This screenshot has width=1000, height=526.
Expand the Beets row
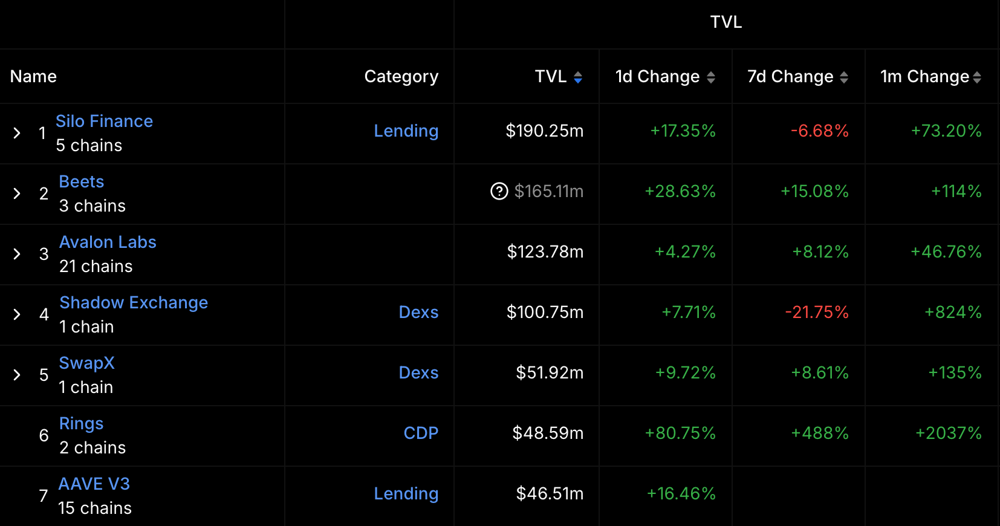tap(17, 193)
